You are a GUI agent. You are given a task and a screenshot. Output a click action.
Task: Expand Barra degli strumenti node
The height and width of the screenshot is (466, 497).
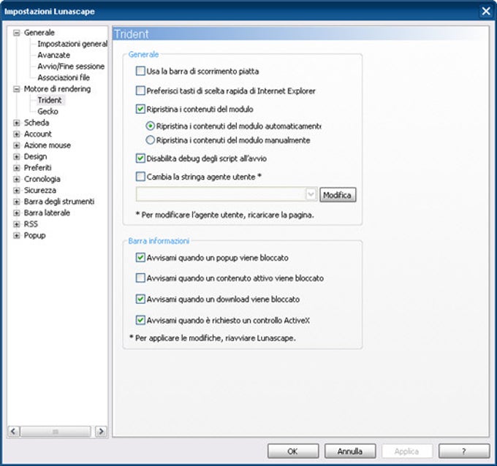point(17,202)
